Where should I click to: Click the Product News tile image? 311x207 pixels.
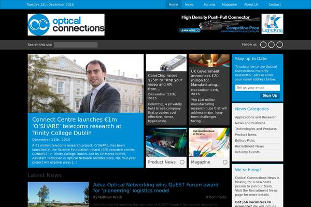click(x=166, y=142)
